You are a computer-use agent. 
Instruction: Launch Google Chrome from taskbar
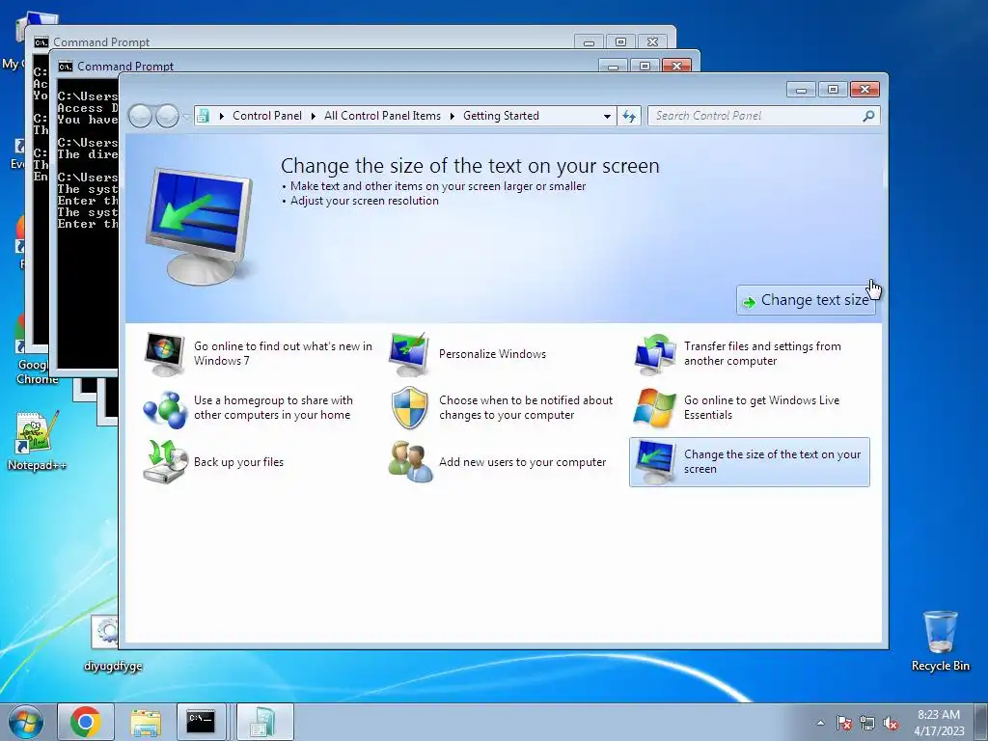point(86,722)
